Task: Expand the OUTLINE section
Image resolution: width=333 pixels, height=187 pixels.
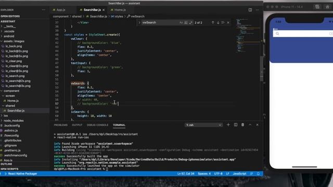Action: point(6,164)
